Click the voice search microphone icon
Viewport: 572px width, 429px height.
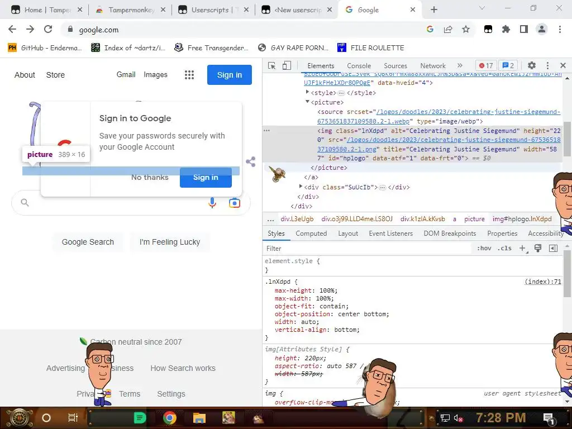(212, 203)
